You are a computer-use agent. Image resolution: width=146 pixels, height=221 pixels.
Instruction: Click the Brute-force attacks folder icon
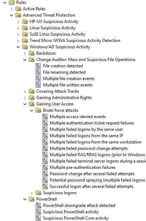click(38, 110)
